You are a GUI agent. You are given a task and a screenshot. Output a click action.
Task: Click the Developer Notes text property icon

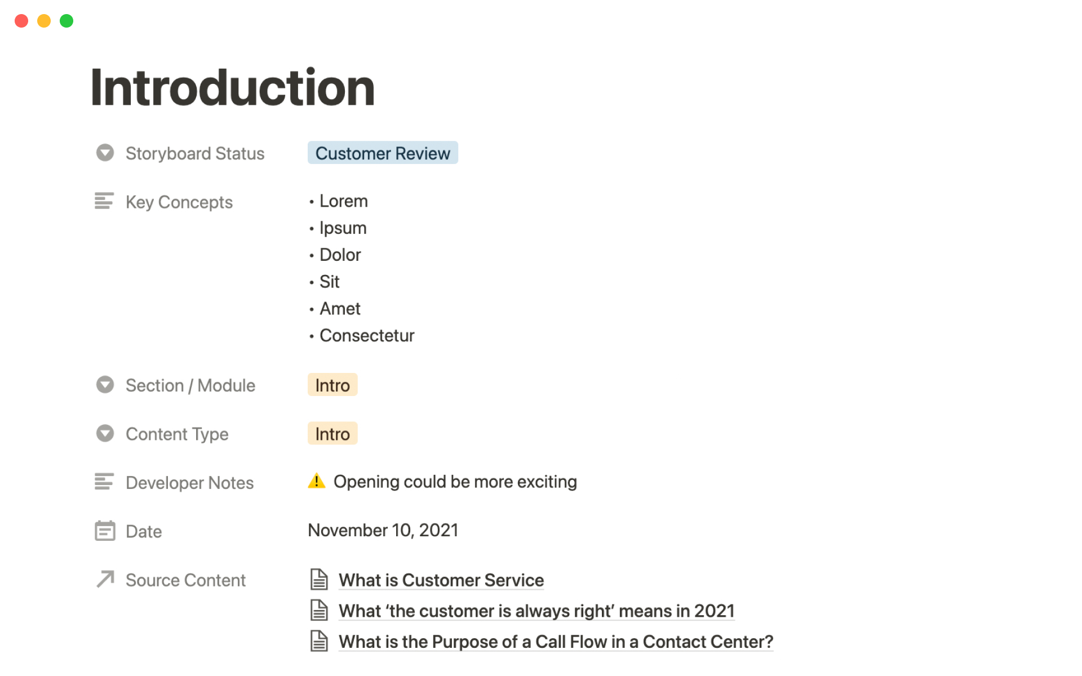[104, 482]
